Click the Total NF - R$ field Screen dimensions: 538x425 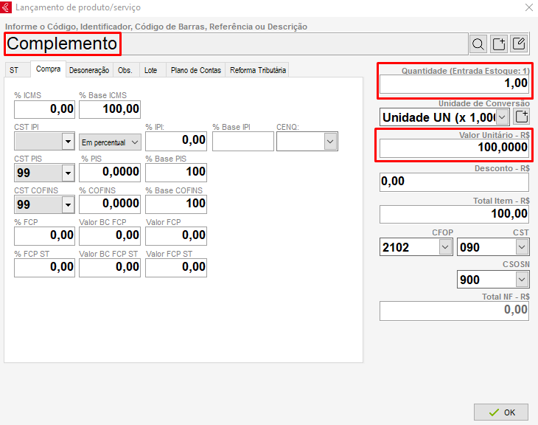pos(454,311)
